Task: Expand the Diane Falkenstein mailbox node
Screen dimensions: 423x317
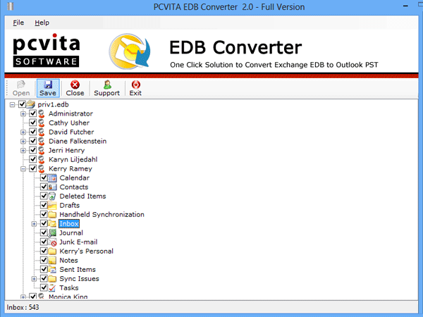Action: pyautogui.click(x=23, y=142)
